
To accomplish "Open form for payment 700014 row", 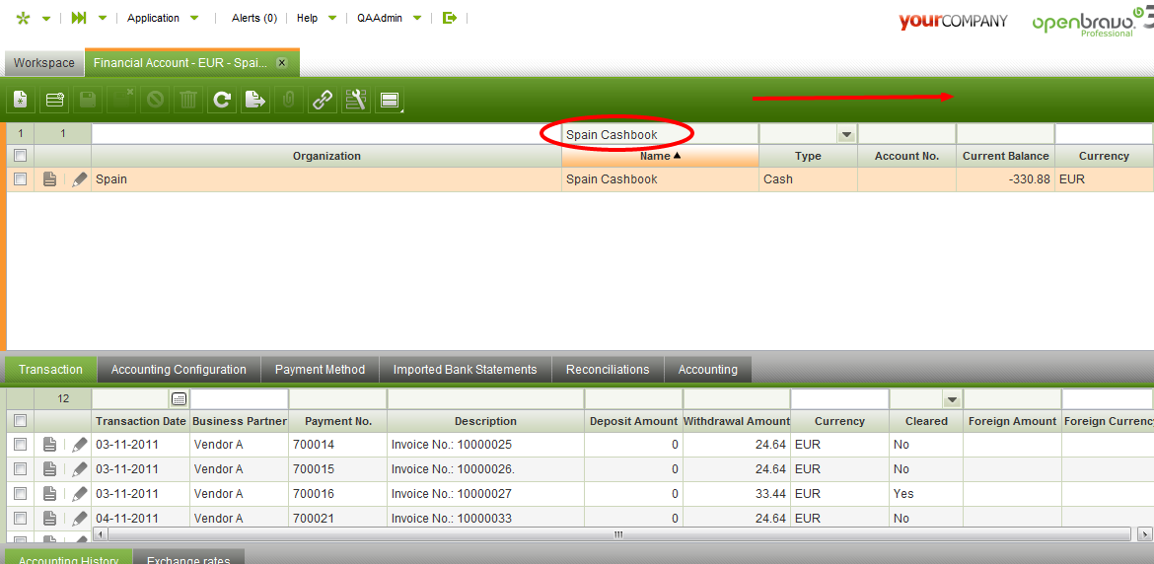I will tap(49, 444).
